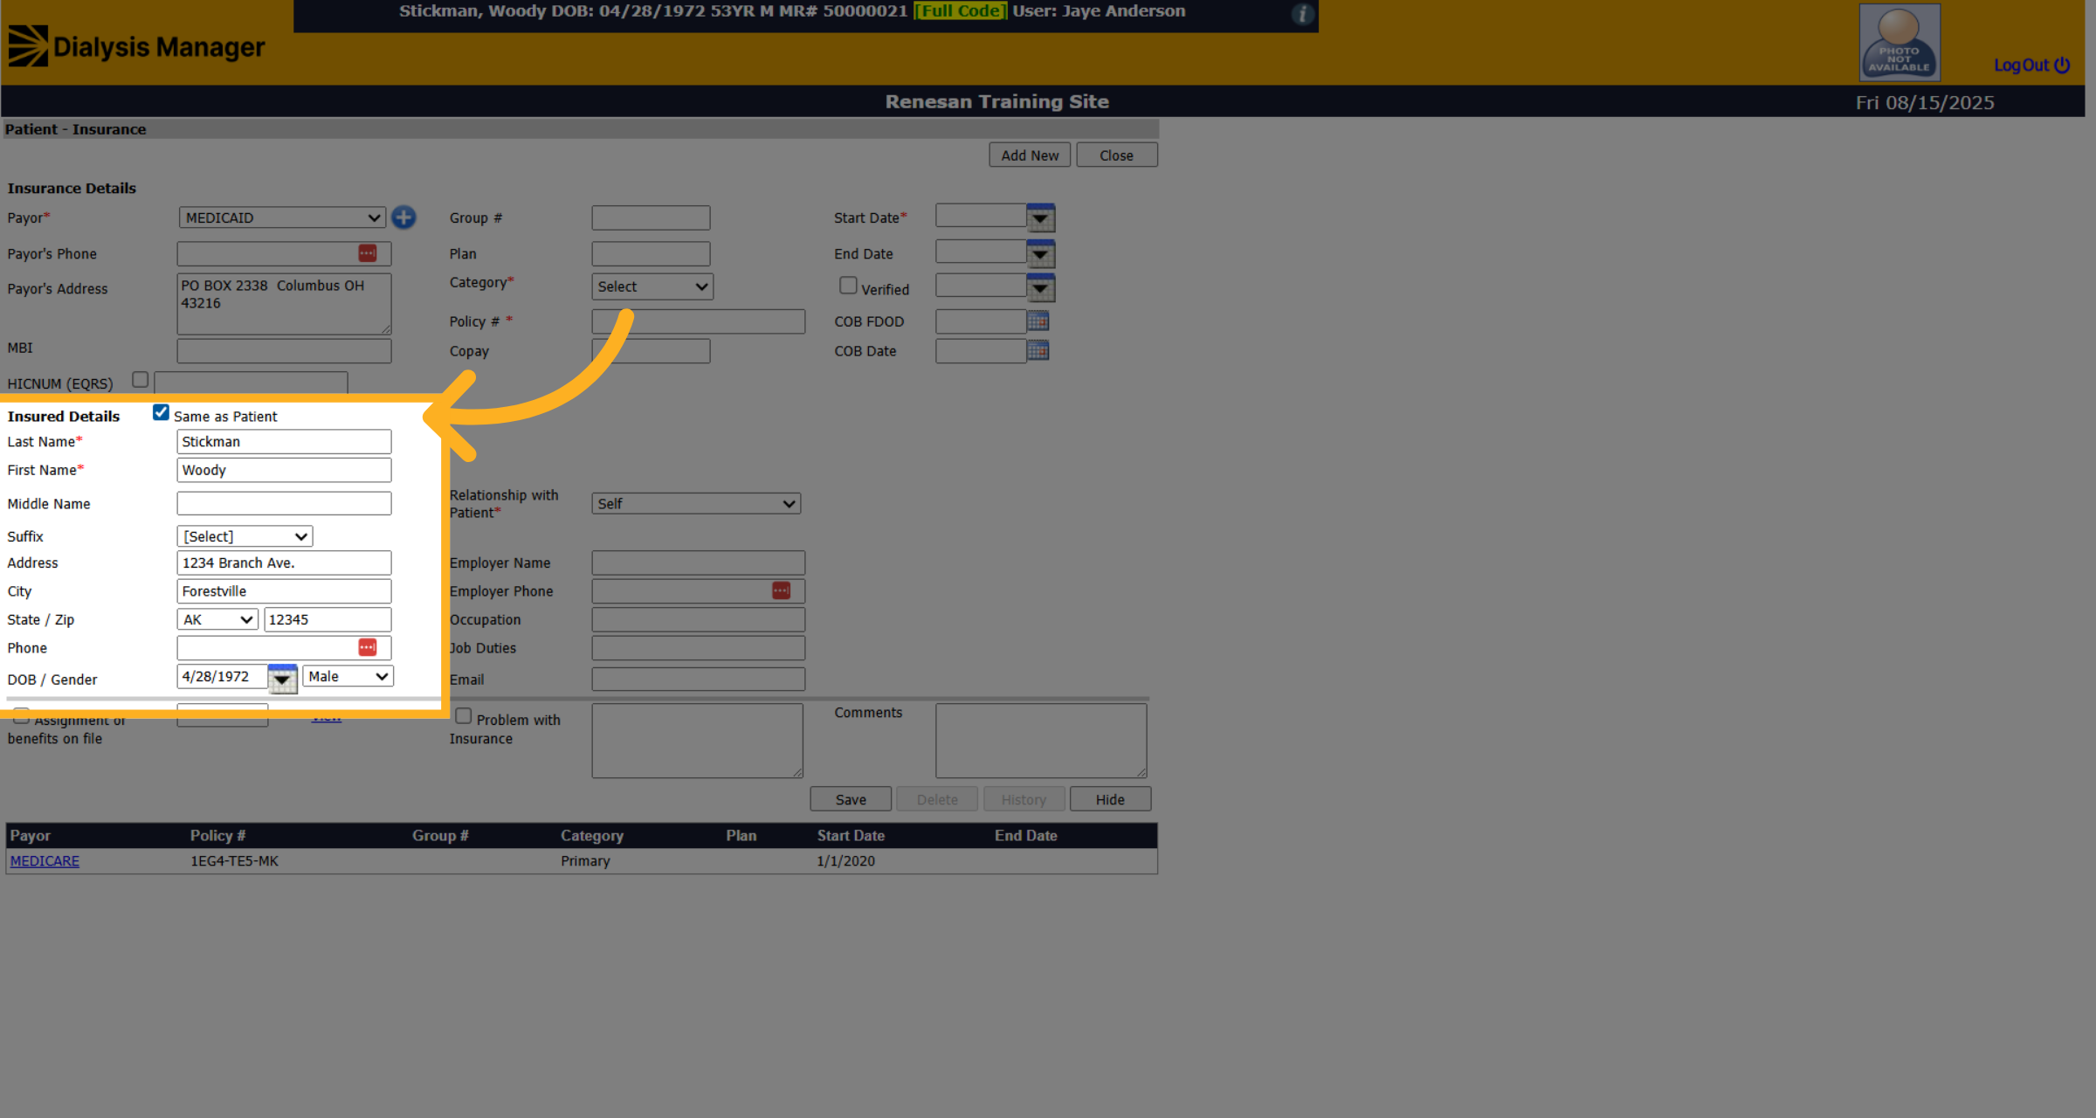Image resolution: width=2096 pixels, height=1118 pixels.
Task: Open the Start Date calendar picker
Action: tap(1040, 217)
